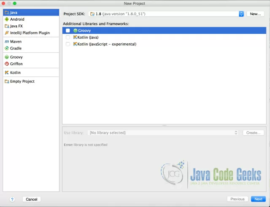Click the Groovy icon in left sidebar
The width and height of the screenshot is (270, 207).
pyautogui.click(x=7, y=57)
